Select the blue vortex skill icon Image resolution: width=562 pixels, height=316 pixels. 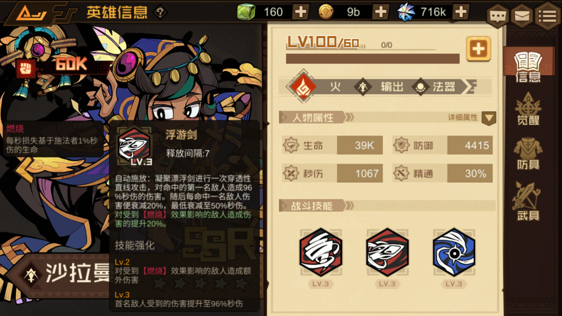(x=454, y=252)
